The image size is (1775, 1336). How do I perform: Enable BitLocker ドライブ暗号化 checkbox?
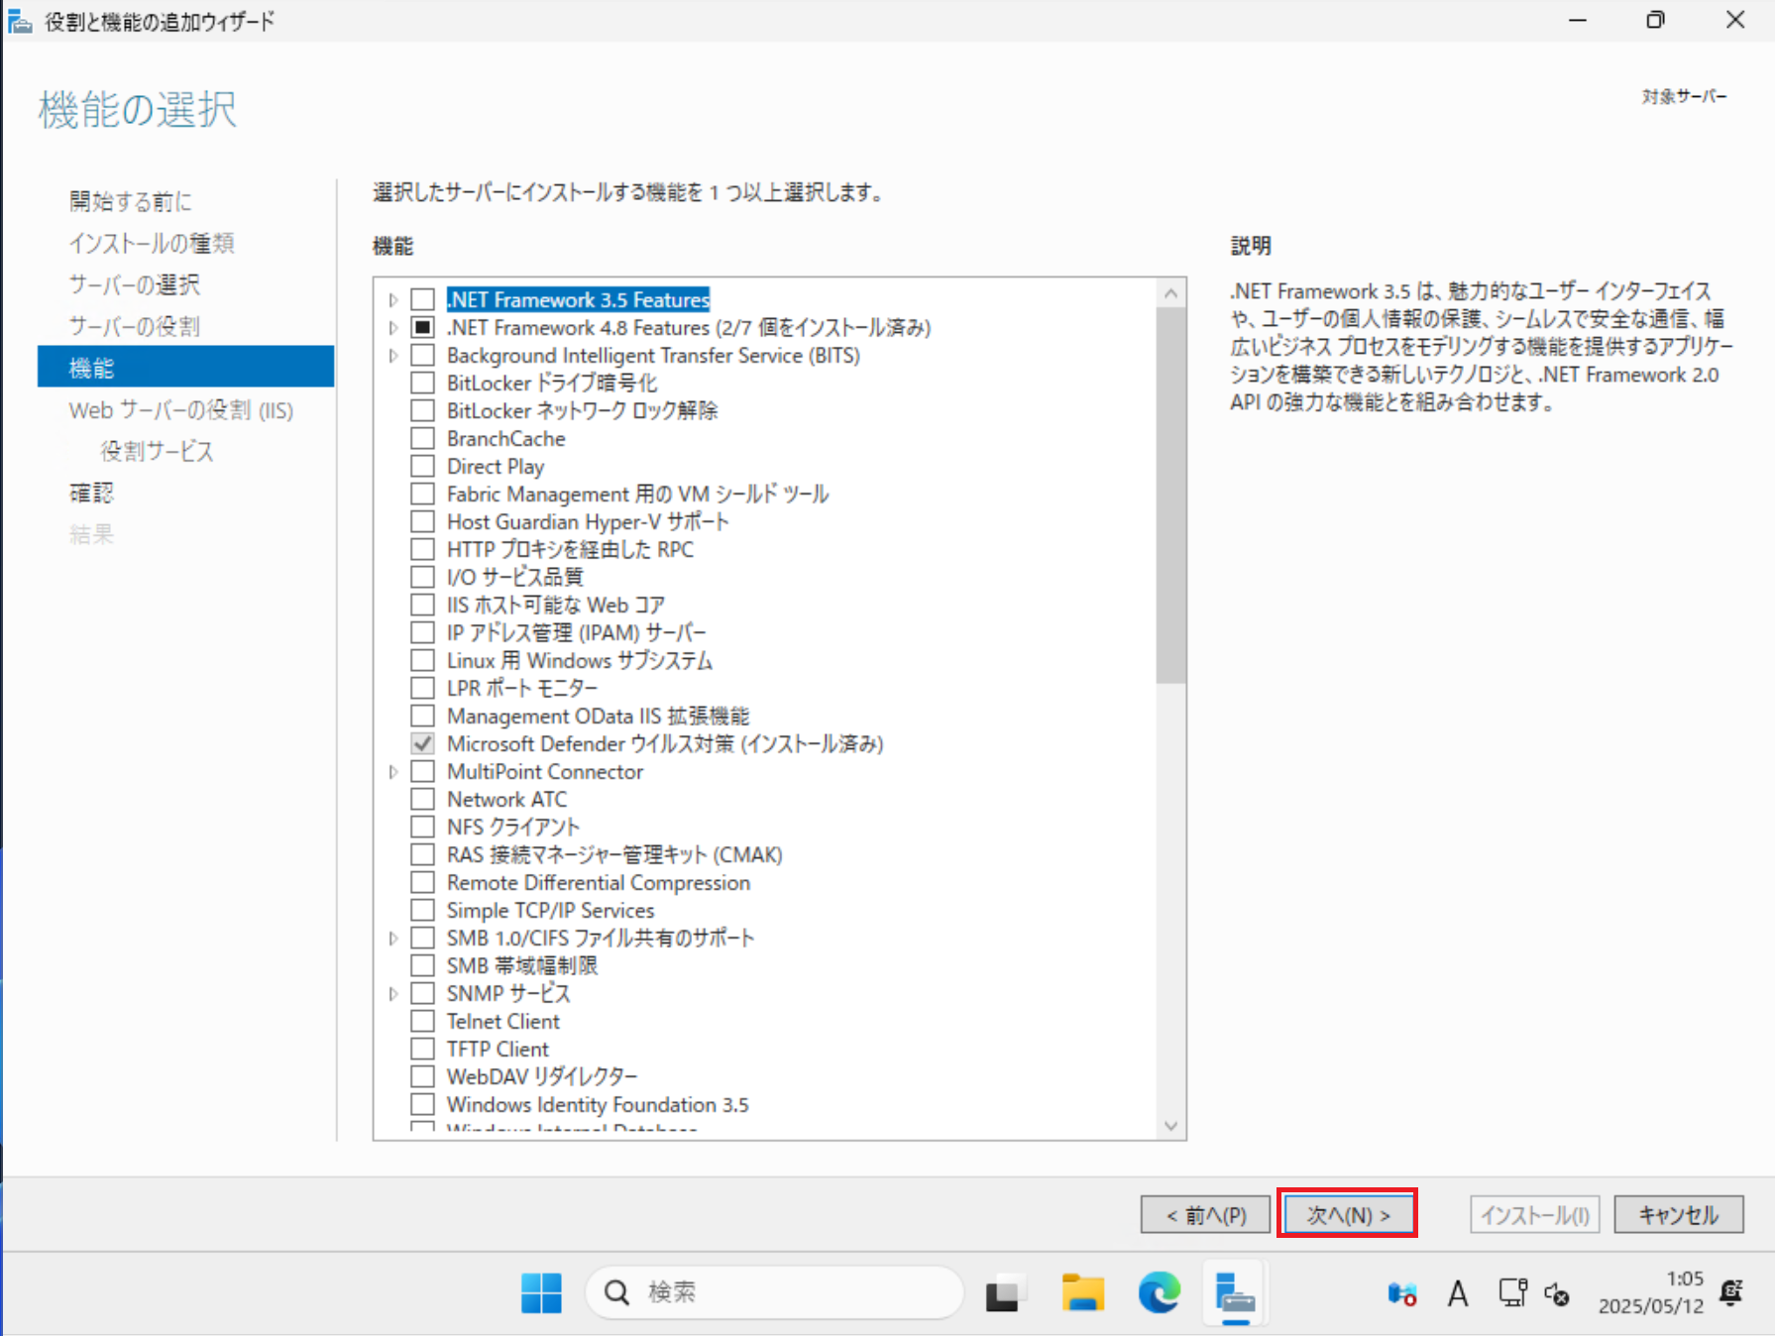coord(423,383)
